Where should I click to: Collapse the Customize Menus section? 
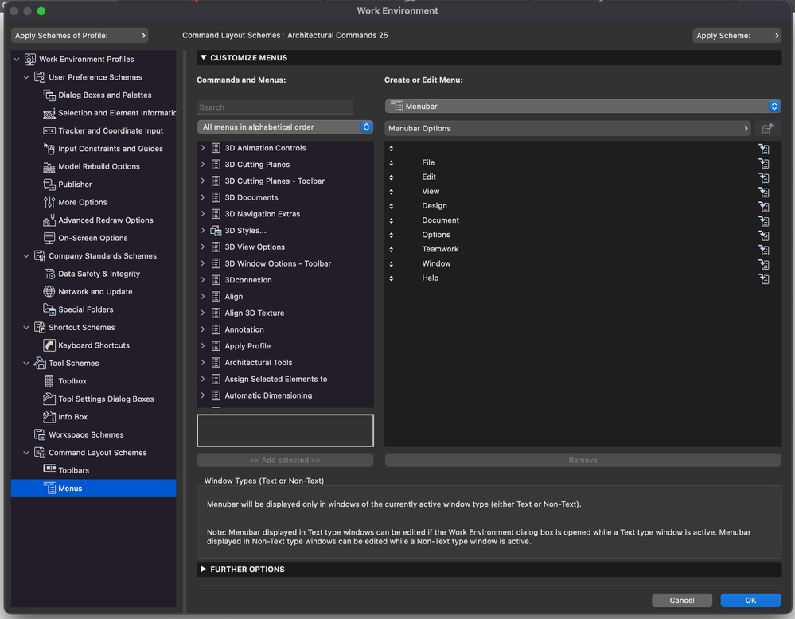[x=204, y=58]
